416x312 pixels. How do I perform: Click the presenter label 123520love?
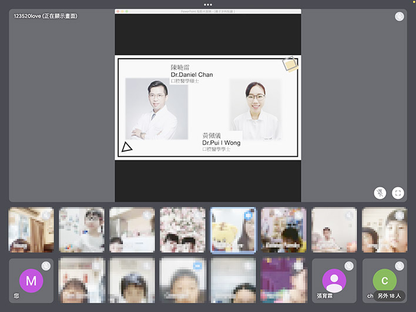46,16
